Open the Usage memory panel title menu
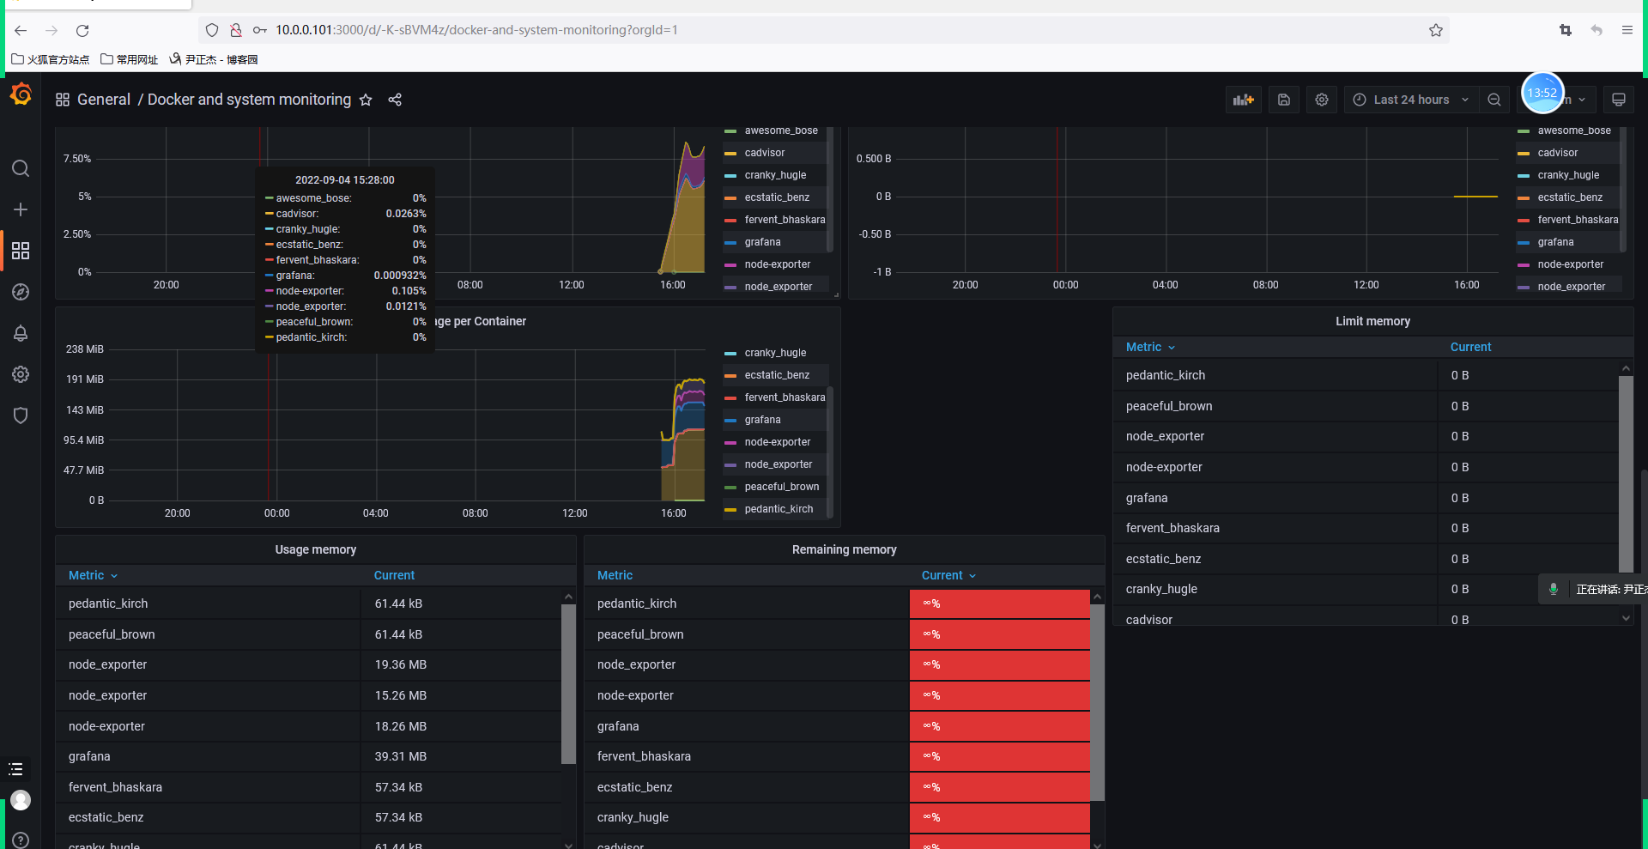The width and height of the screenshot is (1648, 849). (x=315, y=549)
